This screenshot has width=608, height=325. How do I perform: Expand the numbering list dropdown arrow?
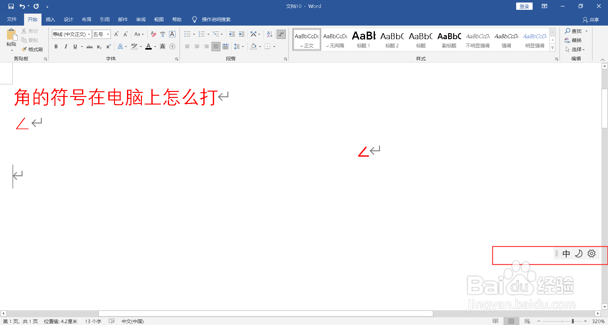click(x=208, y=34)
